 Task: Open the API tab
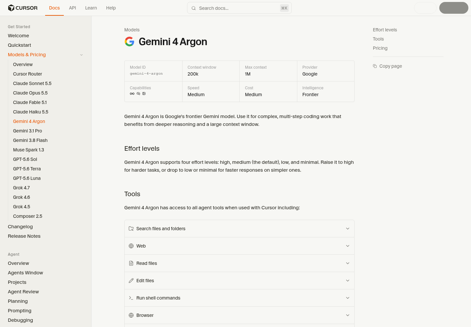coord(73,8)
